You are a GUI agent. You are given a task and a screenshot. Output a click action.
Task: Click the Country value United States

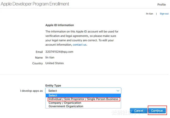coord(55,63)
